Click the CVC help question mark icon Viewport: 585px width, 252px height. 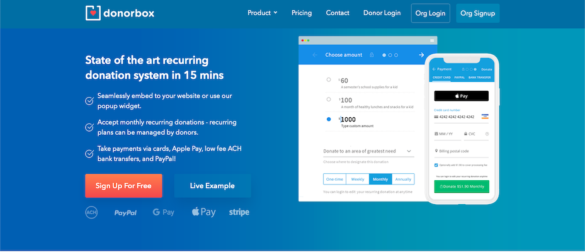[487, 134]
